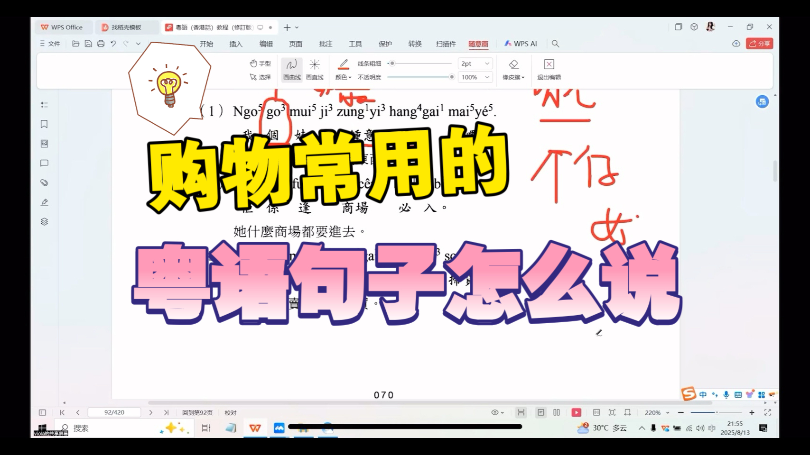Expand the quick access toolbar dropdown arrow
The image size is (810, 455).
tap(138, 44)
